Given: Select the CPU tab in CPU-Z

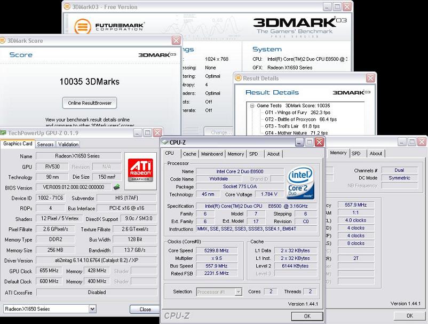Looking at the screenshot, I should click(170, 153).
